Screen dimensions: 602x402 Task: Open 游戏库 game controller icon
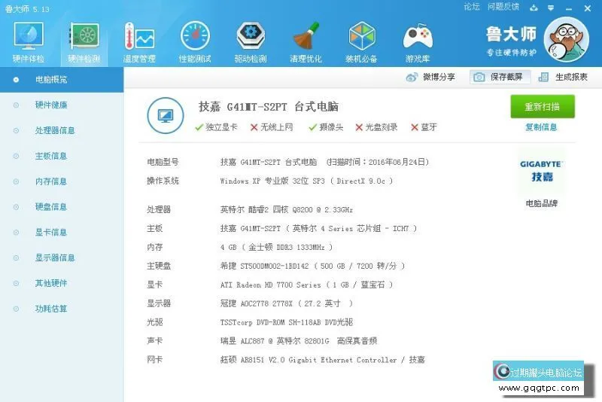[418, 41]
